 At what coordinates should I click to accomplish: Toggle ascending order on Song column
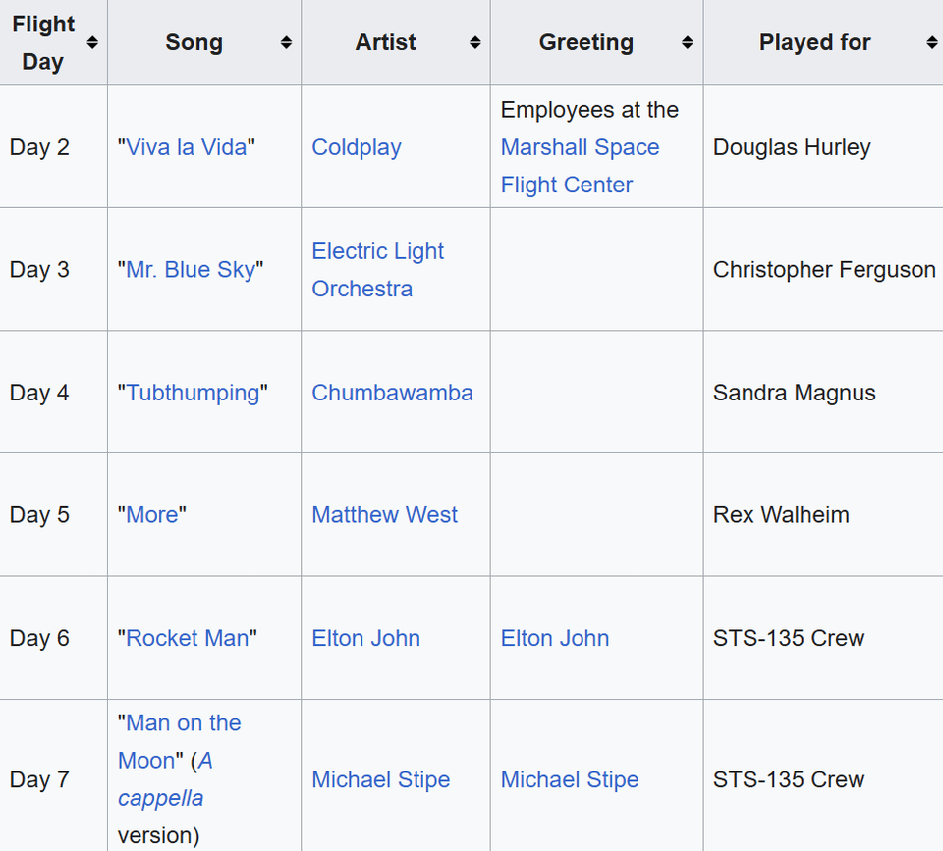[284, 42]
